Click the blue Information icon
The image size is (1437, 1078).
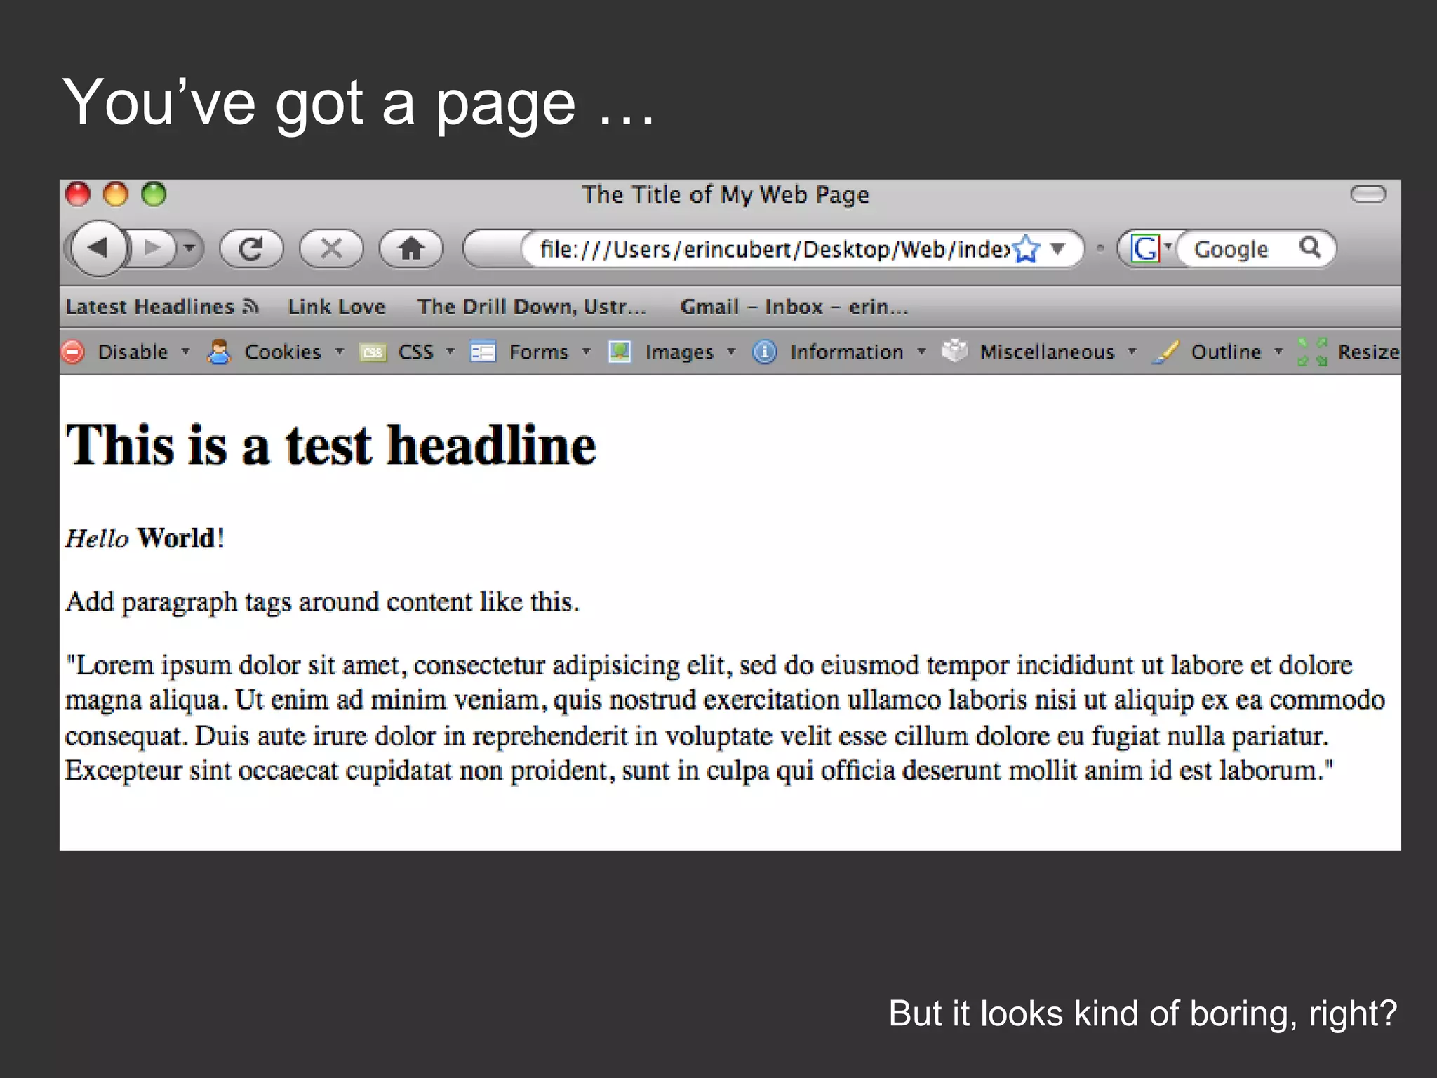pyautogui.click(x=765, y=352)
